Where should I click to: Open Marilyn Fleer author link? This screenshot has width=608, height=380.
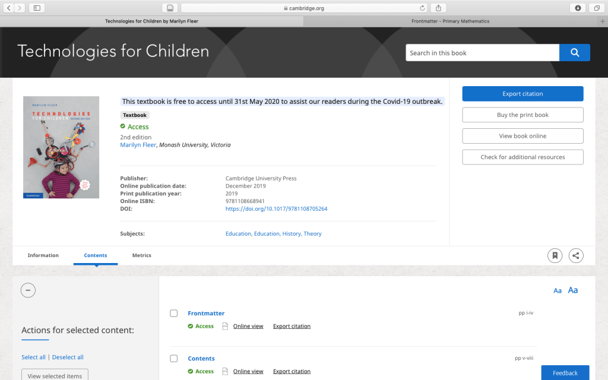point(138,145)
